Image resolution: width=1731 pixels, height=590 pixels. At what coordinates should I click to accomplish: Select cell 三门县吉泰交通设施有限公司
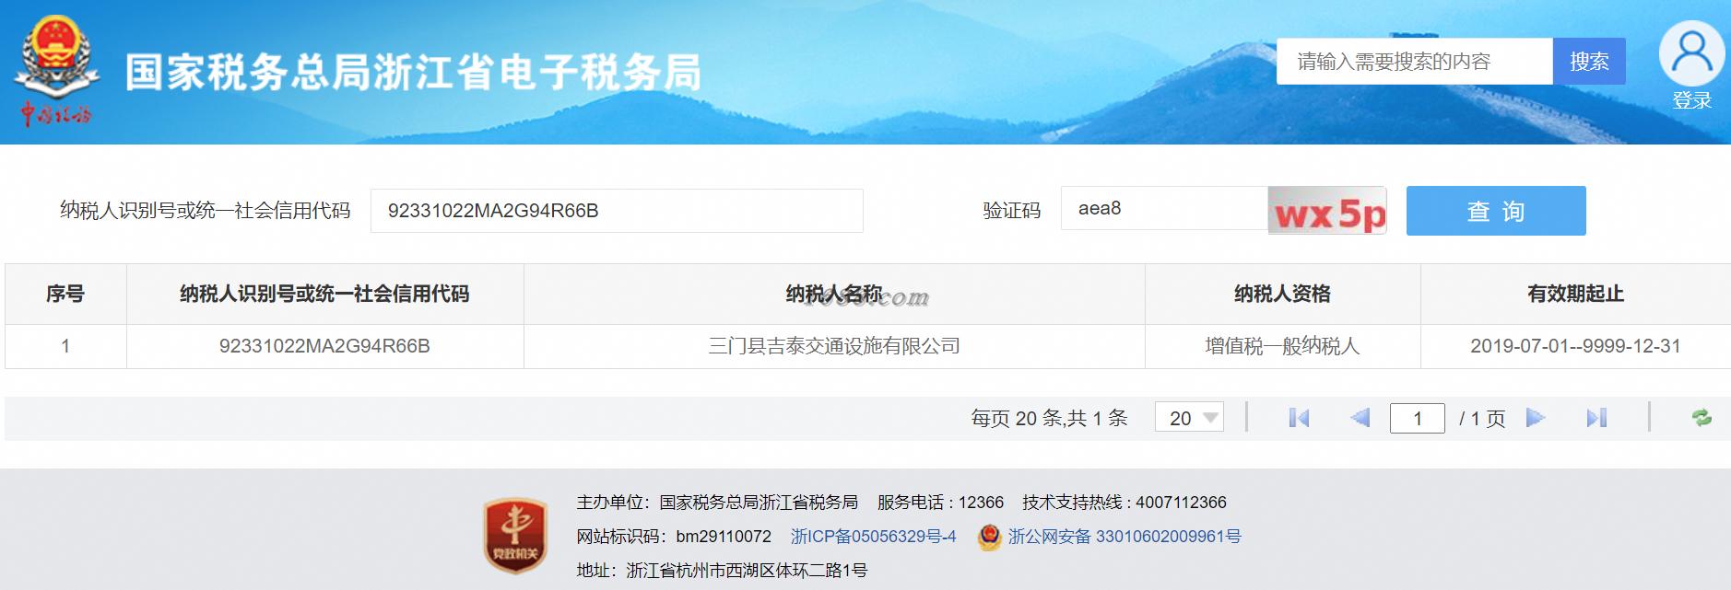click(x=834, y=346)
